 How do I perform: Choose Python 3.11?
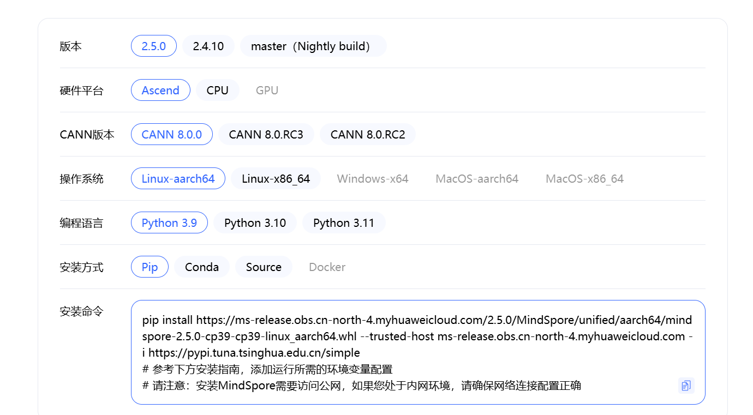[x=344, y=223]
